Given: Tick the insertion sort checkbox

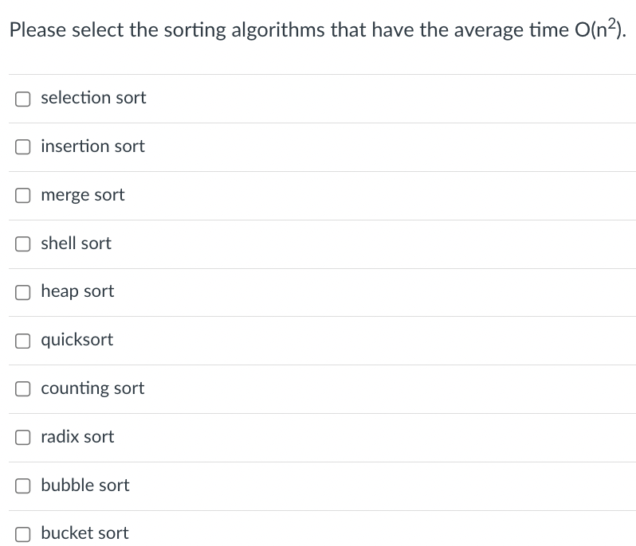Looking at the screenshot, I should click(x=22, y=147).
